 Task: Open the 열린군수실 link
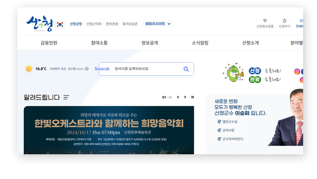(x=228, y=122)
